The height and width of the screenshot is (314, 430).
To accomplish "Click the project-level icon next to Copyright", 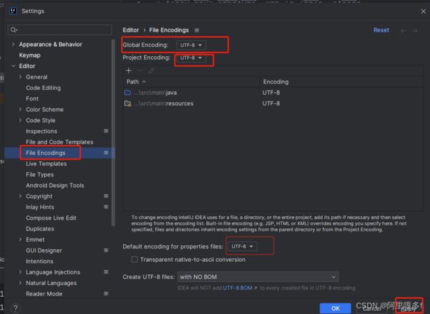I will pyautogui.click(x=106, y=196).
